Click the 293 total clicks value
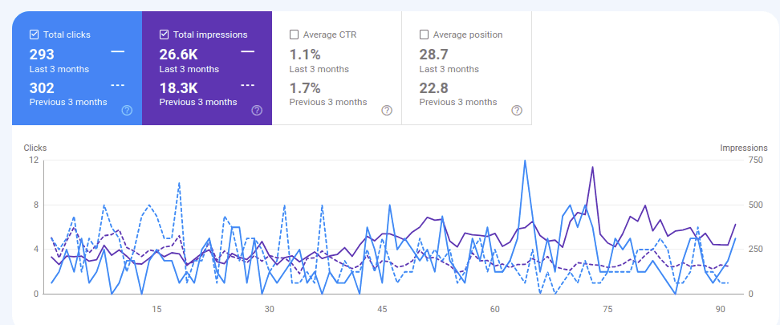 click(42, 55)
